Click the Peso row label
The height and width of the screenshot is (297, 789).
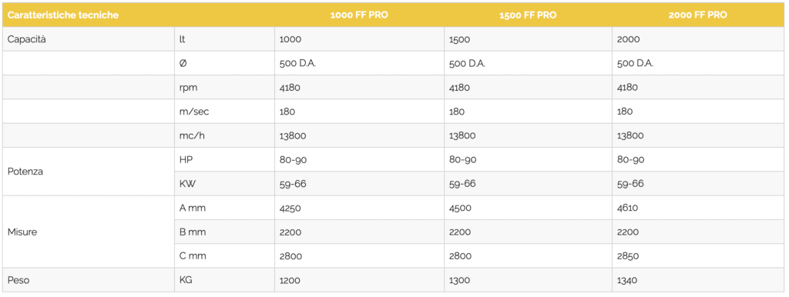click(18, 280)
